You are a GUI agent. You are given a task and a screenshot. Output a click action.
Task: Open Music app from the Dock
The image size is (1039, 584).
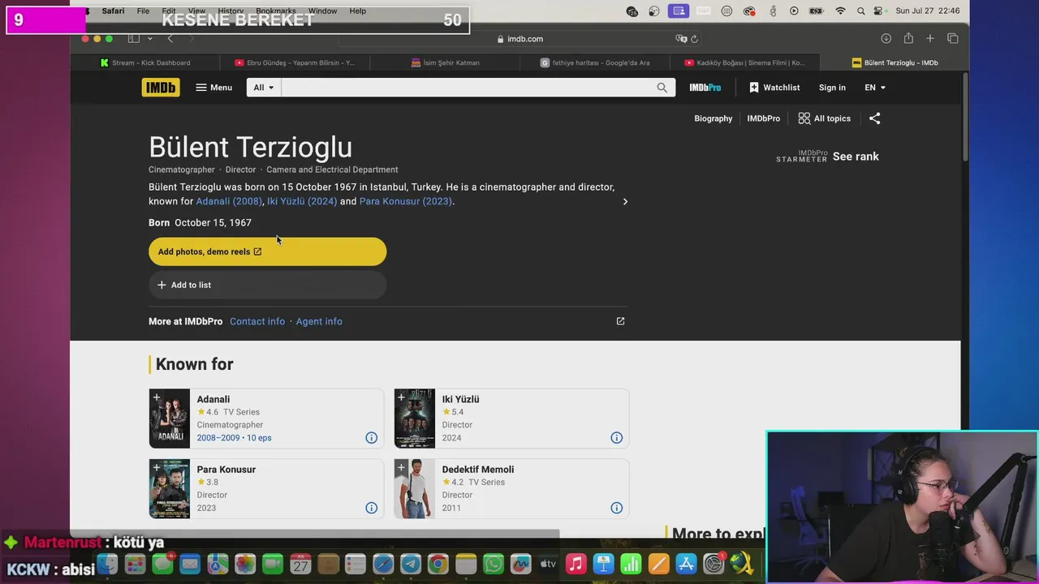click(576, 564)
